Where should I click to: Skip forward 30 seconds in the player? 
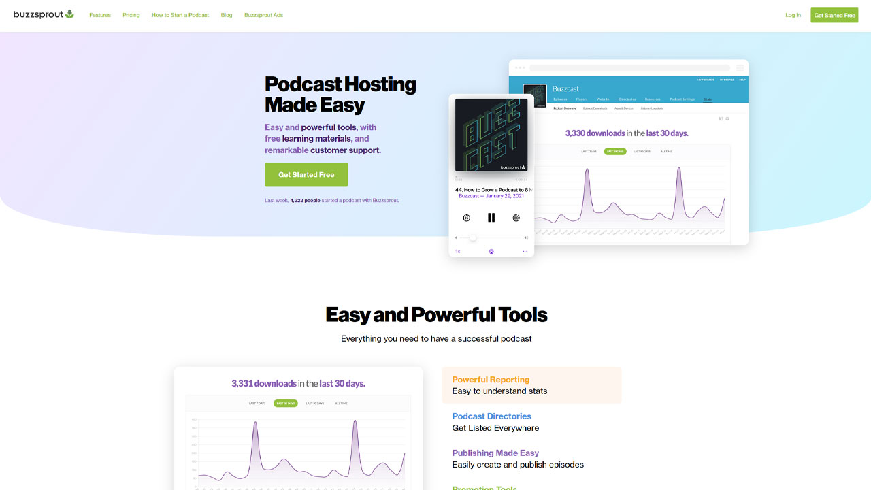coord(516,218)
